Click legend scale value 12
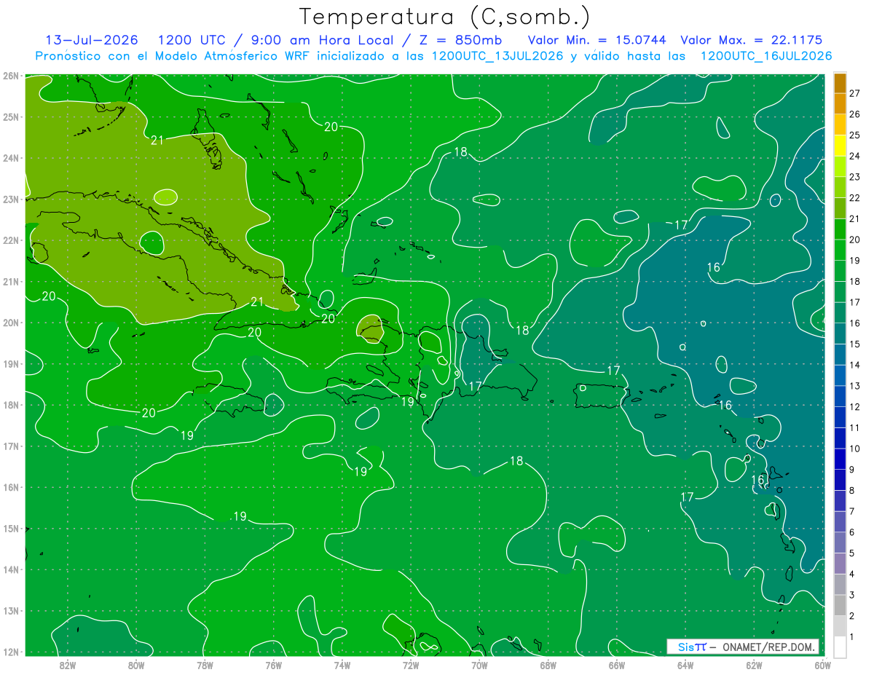This screenshot has width=874, height=675. click(854, 406)
